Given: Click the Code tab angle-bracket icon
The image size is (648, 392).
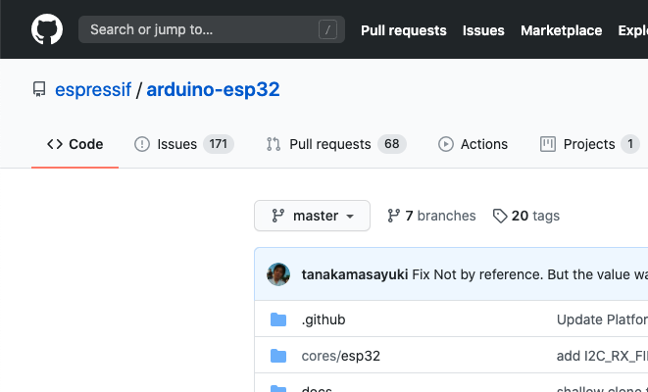Looking at the screenshot, I should [55, 144].
